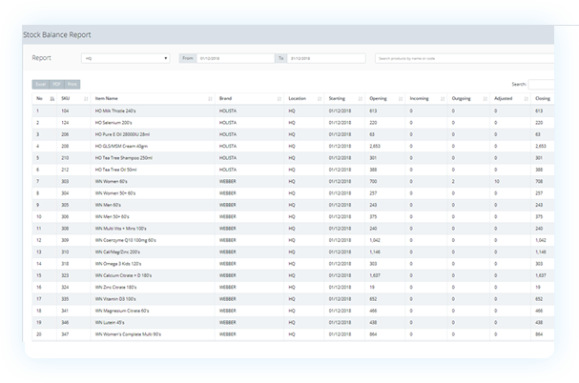Select item HO Tea Tree Oil 50ml
This screenshot has height=383, width=579.
115,170
